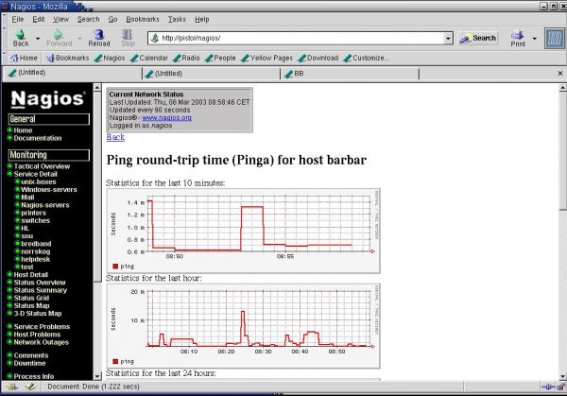The width and height of the screenshot is (567, 396).
Task: Click the Back navigation arrow icon
Action: click(x=20, y=34)
